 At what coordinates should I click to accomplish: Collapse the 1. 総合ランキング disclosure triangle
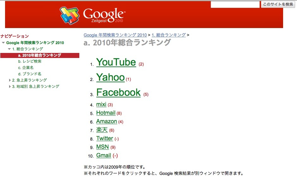click(x=9, y=49)
